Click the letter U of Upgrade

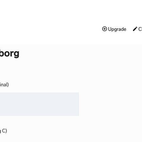pyautogui.click(x=110, y=29)
